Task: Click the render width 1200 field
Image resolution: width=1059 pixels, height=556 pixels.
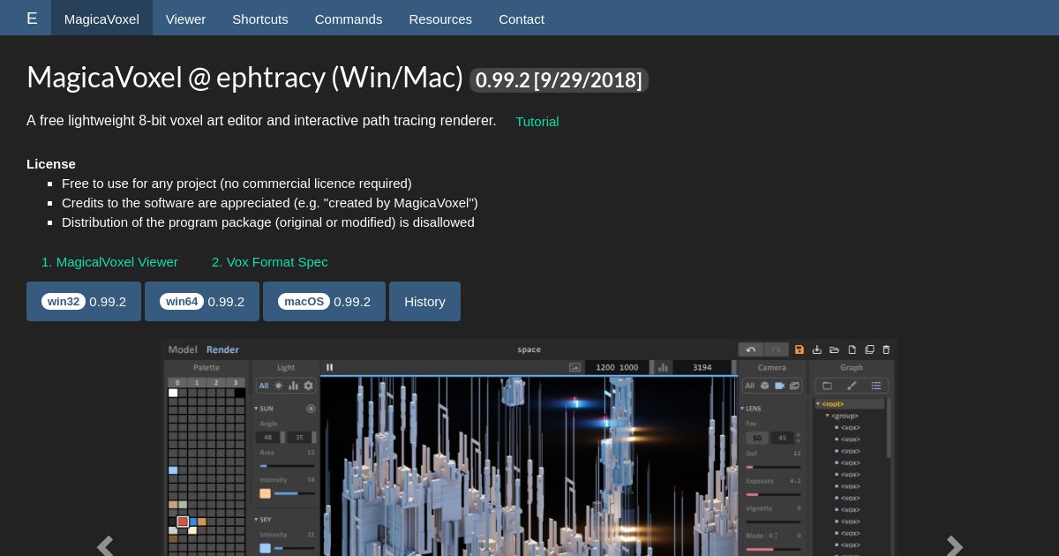Action: 605,367
